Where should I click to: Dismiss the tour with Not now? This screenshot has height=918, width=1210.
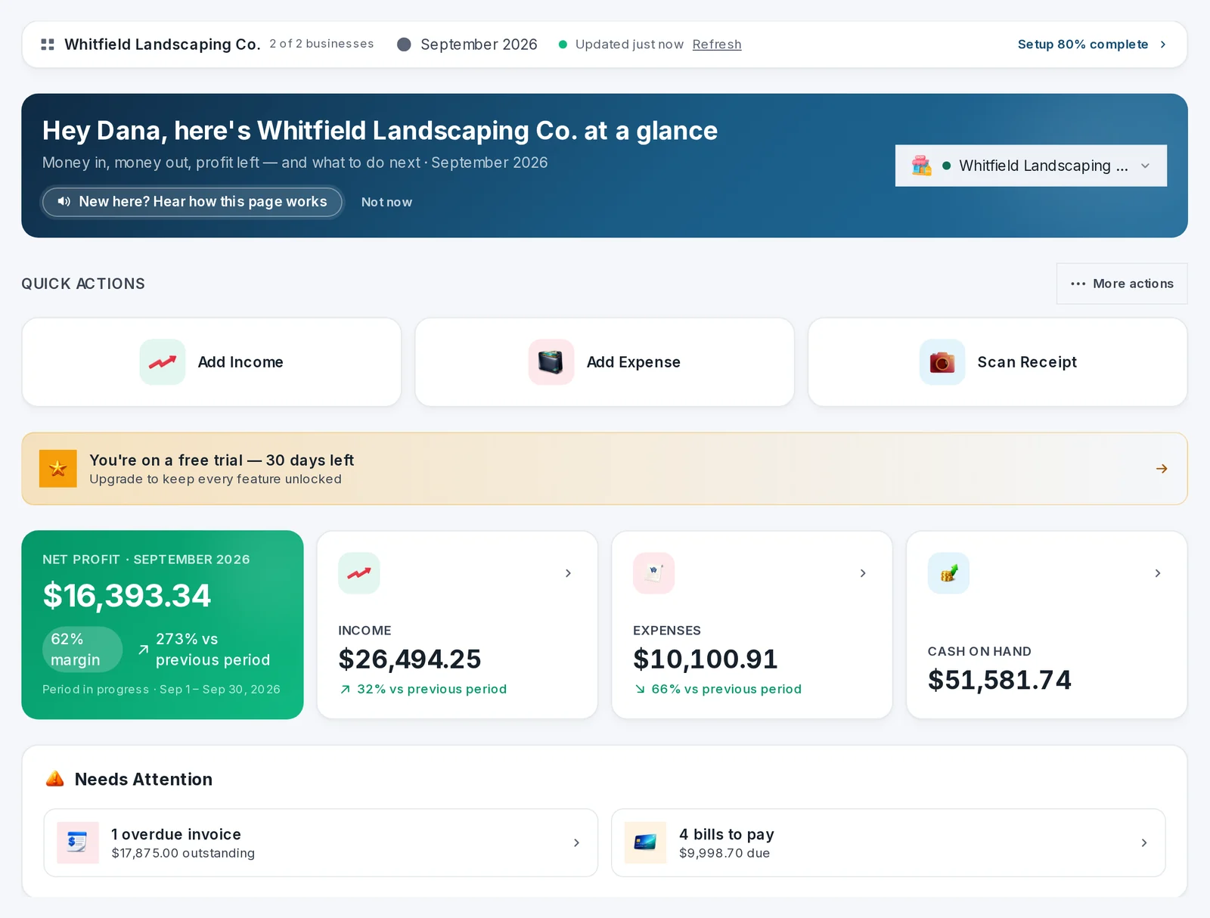pos(386,202)
